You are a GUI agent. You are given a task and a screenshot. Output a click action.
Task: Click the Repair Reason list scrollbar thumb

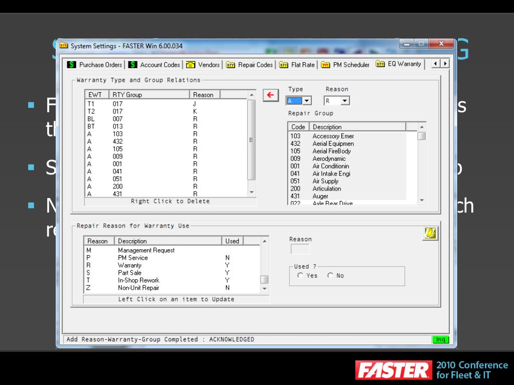pyautogui.click(x=264, y=280)
